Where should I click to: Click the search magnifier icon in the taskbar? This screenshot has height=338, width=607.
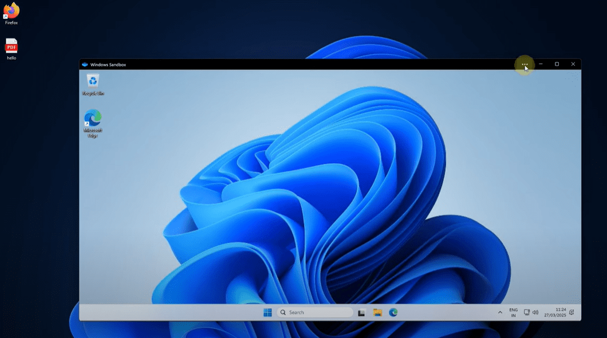pos(283,312)
